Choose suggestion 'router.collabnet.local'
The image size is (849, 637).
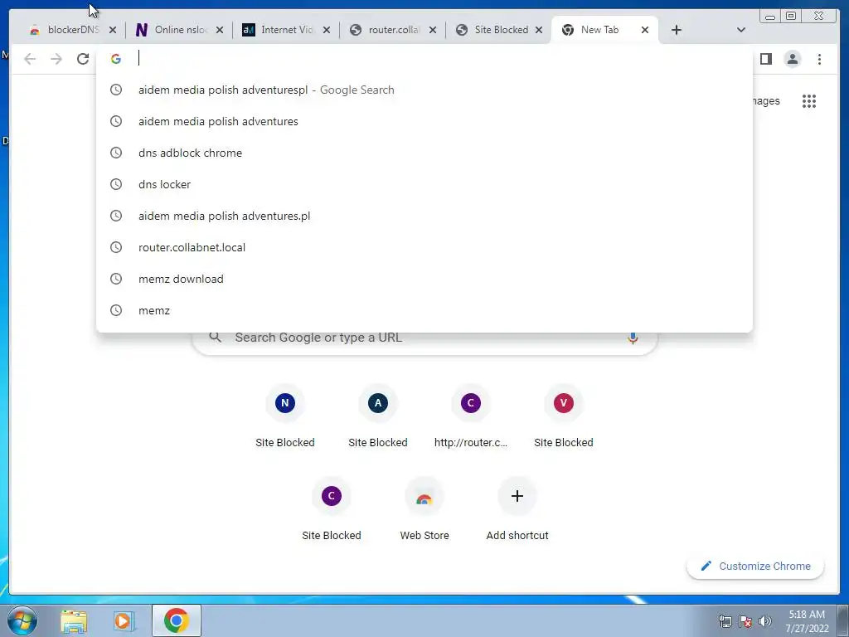(424, 247)
